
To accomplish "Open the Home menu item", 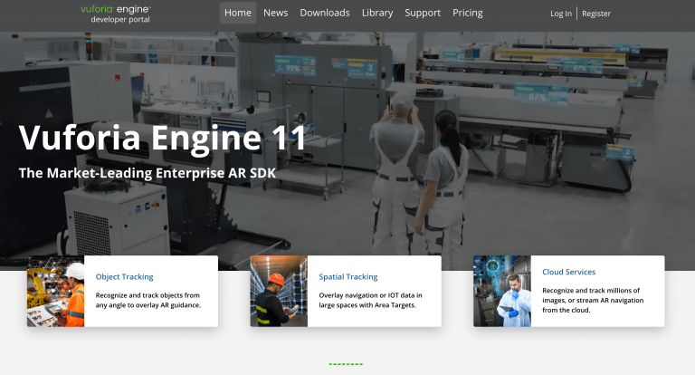I will pos(238,13).
